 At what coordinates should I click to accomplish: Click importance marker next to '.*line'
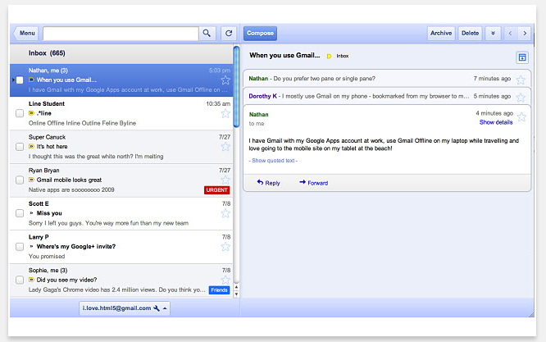click(x=31, y=113)
